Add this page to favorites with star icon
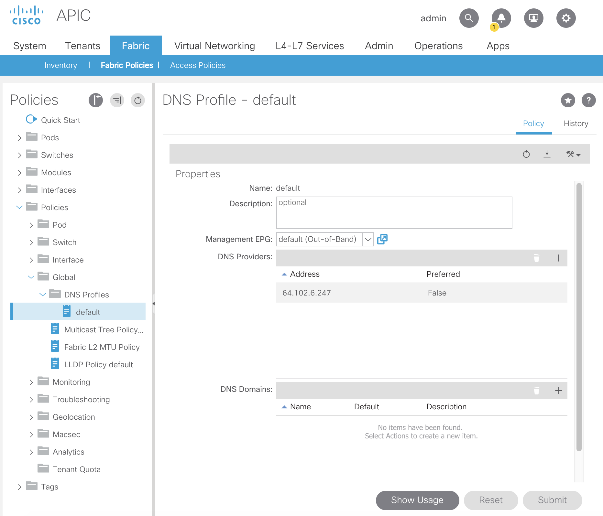This screenshot has width=603, height=516. click(x=568, y=100)
